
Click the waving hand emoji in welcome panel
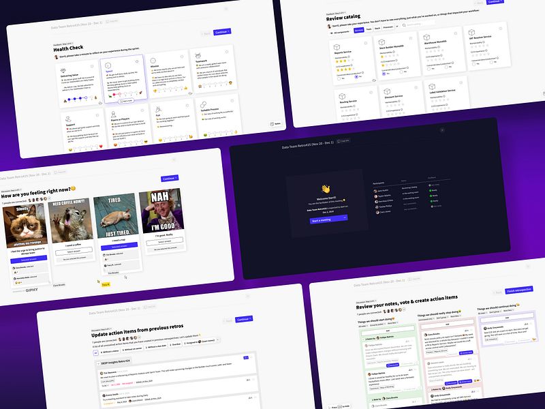point(326,190)
